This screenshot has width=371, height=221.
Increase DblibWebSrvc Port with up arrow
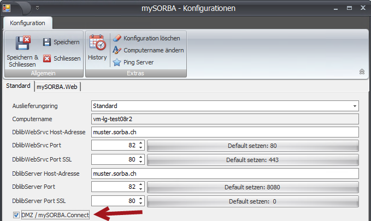(140, 143)
